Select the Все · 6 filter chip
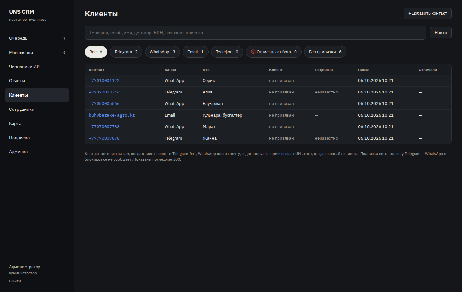This screenshot has width=462, height=292. click(96, 52)
